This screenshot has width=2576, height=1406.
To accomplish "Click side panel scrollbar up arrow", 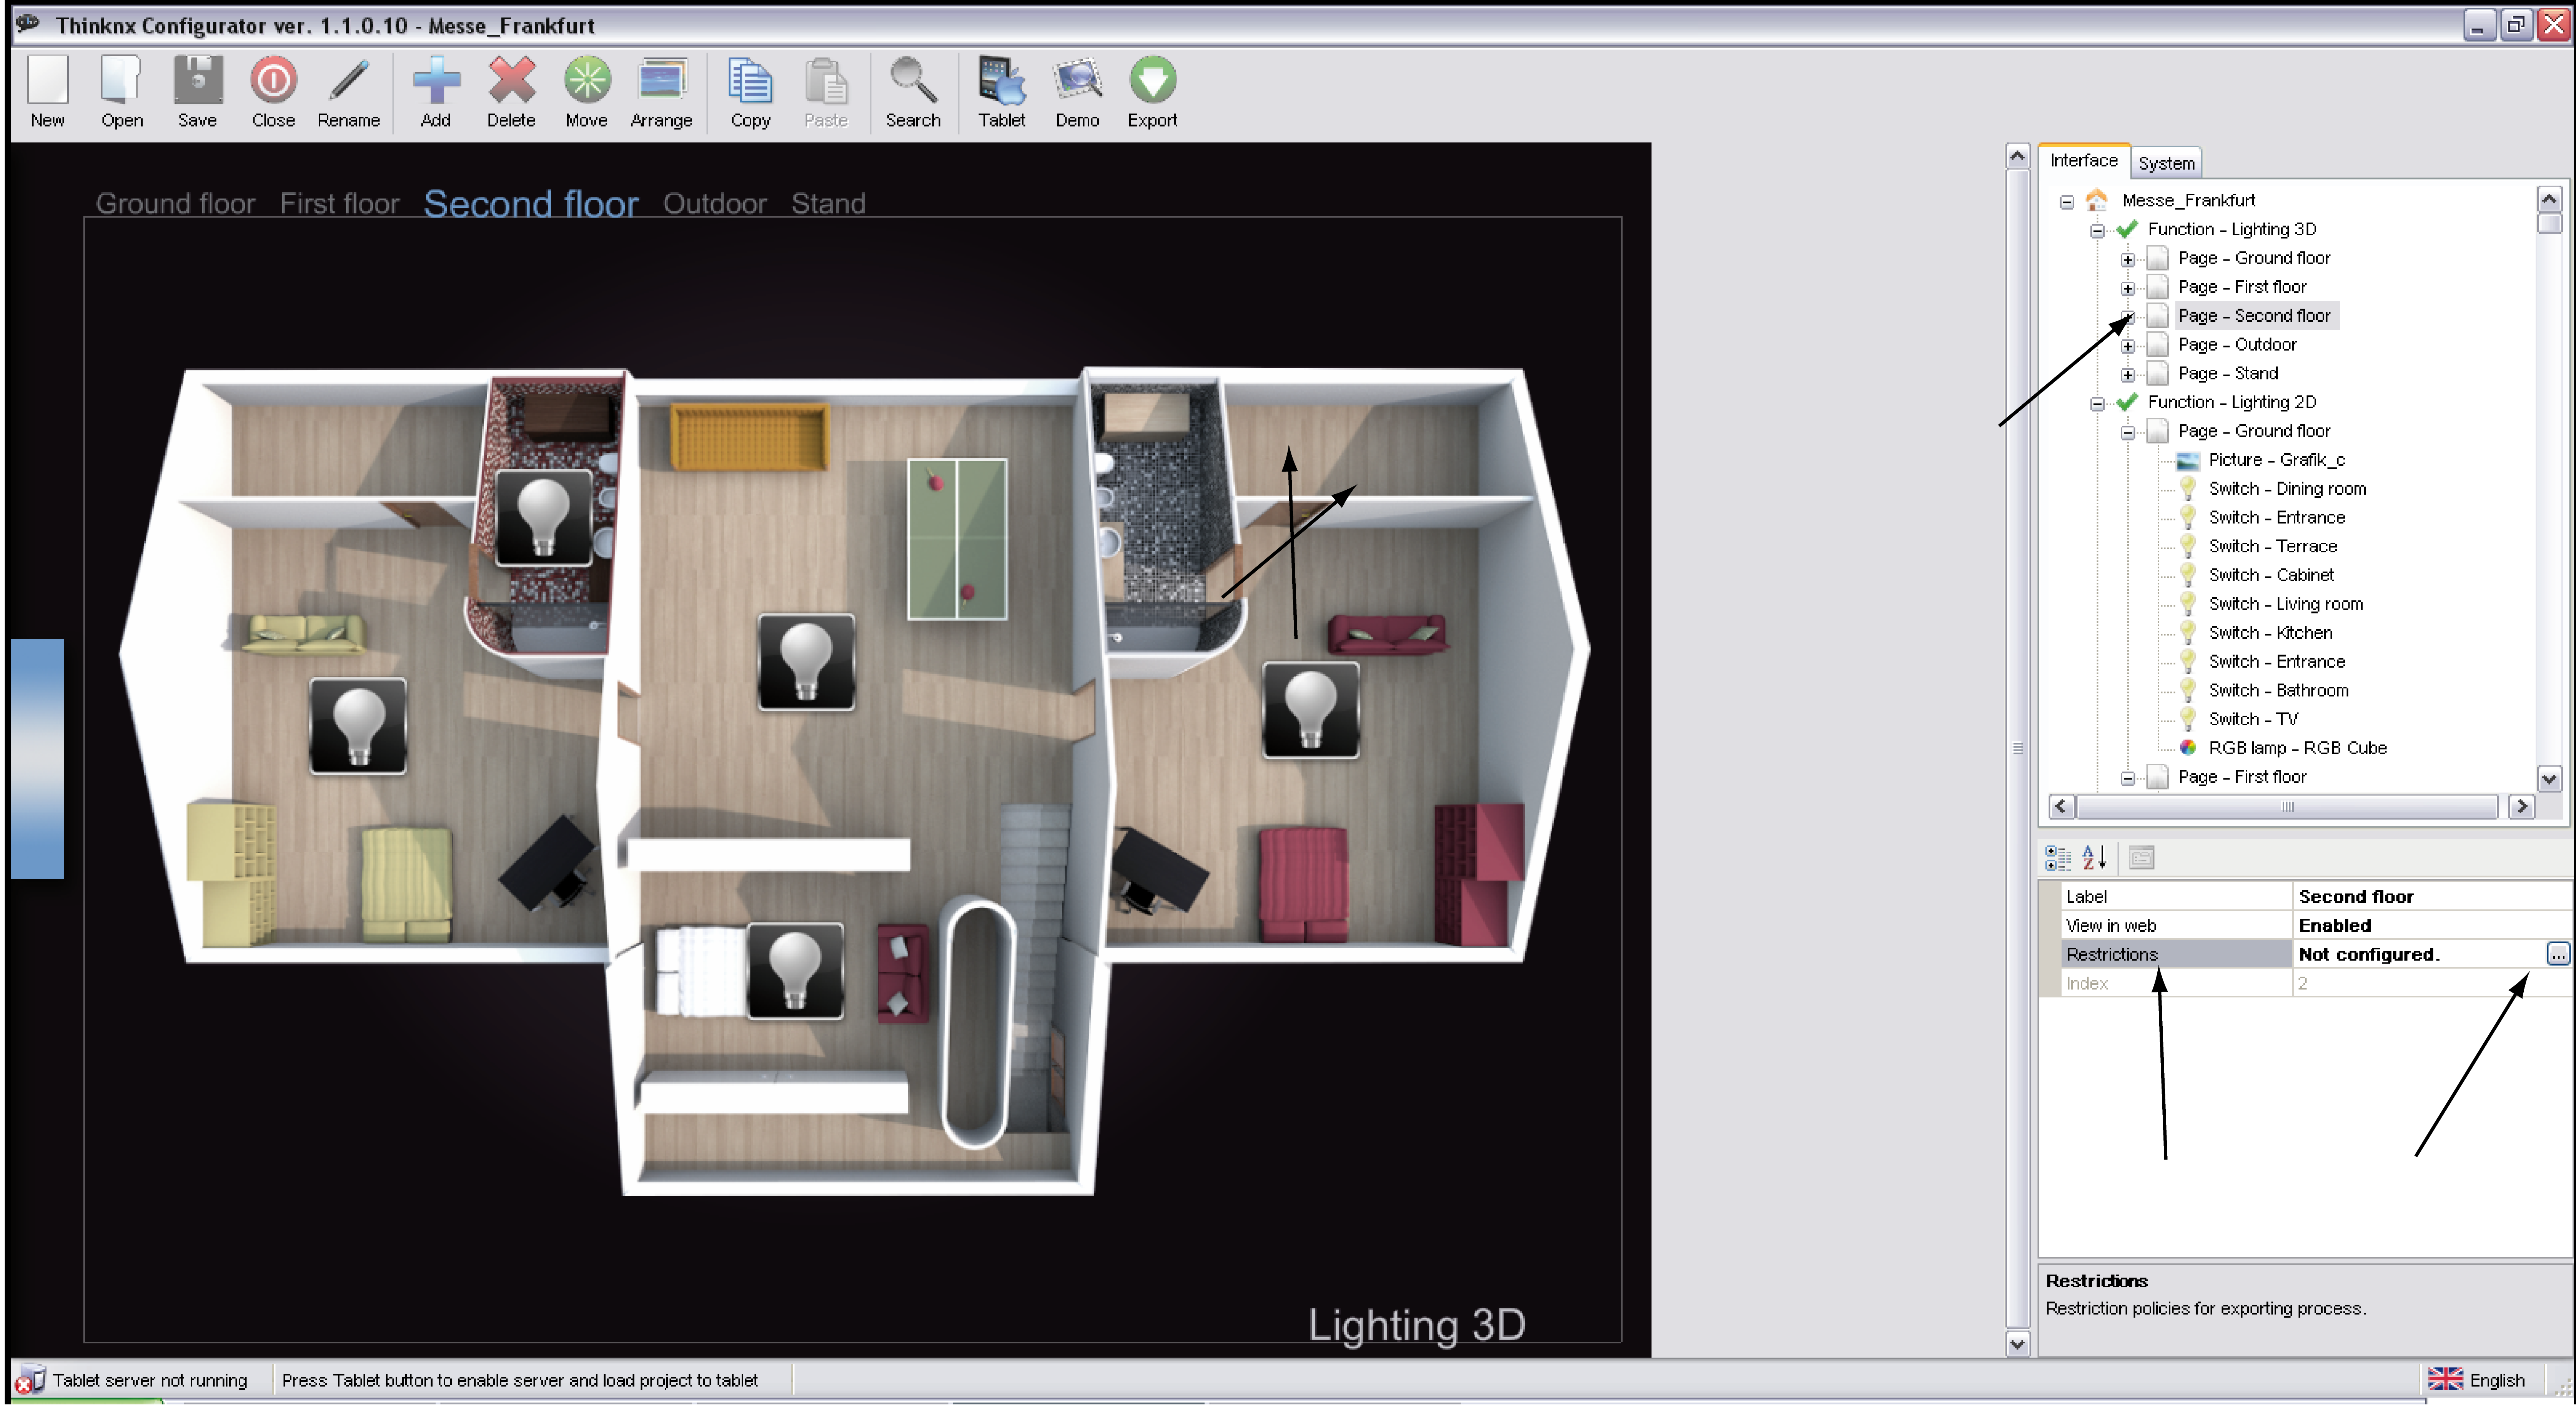I will coord(2017,156).
